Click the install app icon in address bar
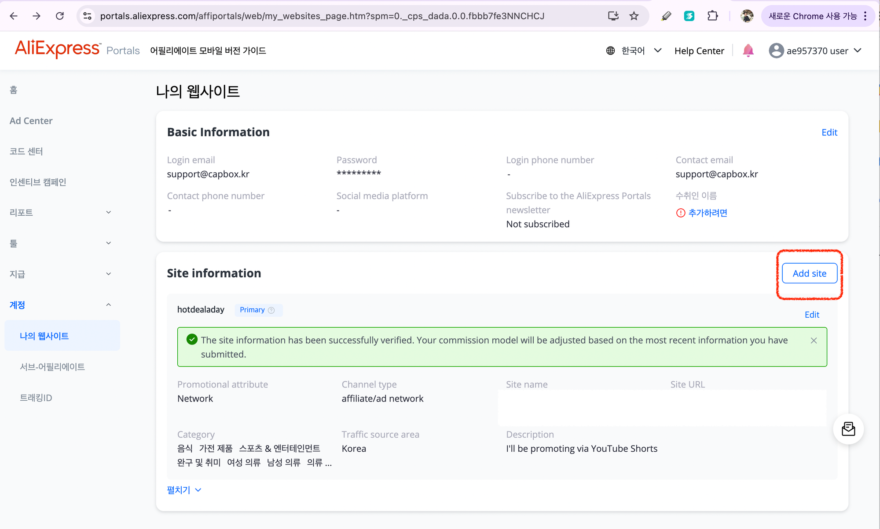This screenshot has width=880, height=529. coord(613,16)
